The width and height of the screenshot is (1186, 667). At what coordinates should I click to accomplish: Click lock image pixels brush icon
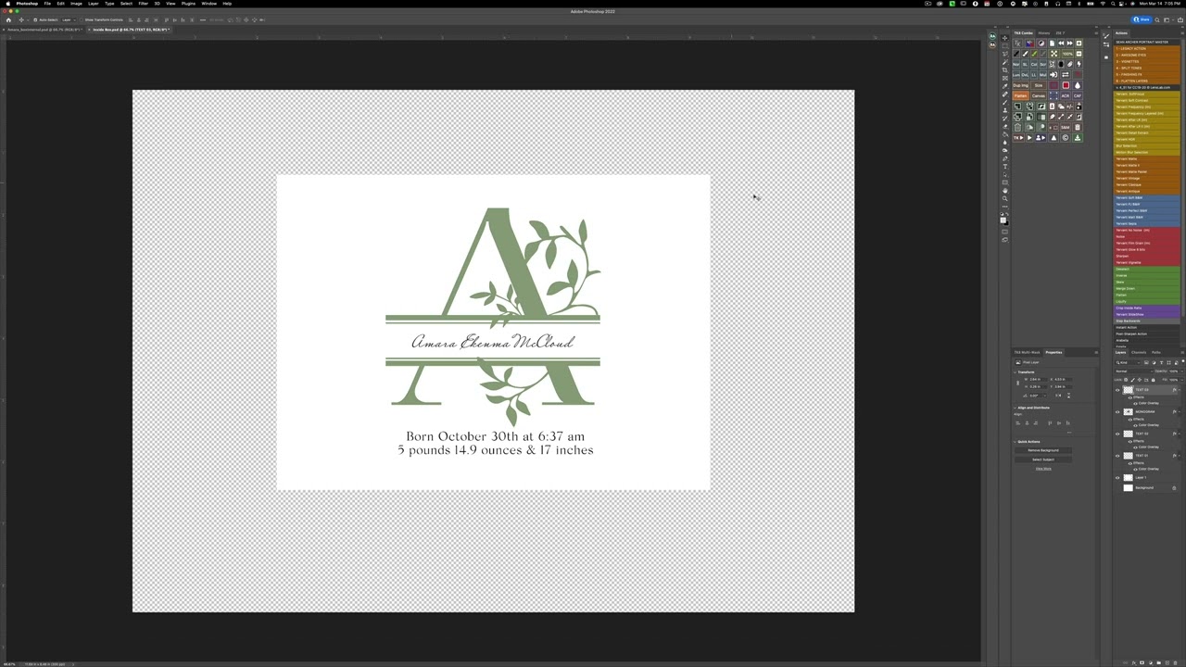point(1133,380)
